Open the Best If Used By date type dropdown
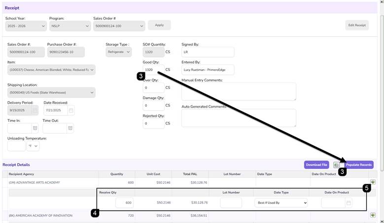384x223 pixels. [281, 203]
